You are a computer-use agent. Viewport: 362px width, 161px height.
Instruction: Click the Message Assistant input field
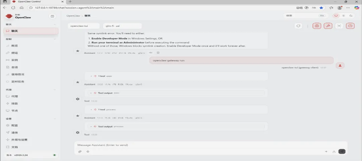[x=201, y=145]
